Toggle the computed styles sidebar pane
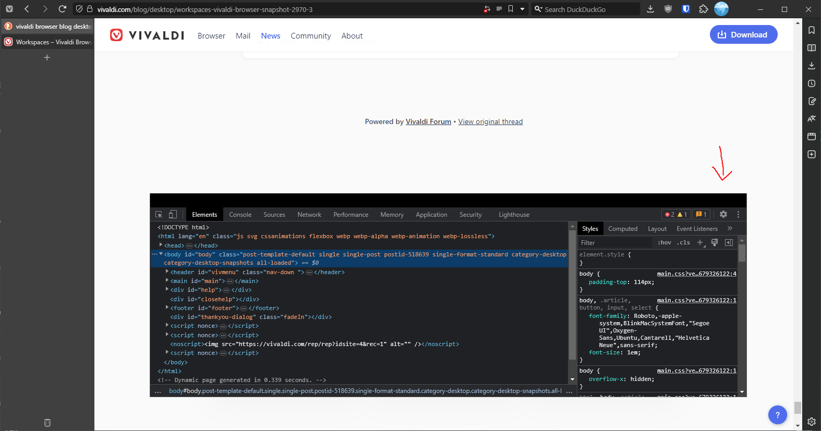The height and width of the screenshot is (431, 821). (x=729, y=242)
